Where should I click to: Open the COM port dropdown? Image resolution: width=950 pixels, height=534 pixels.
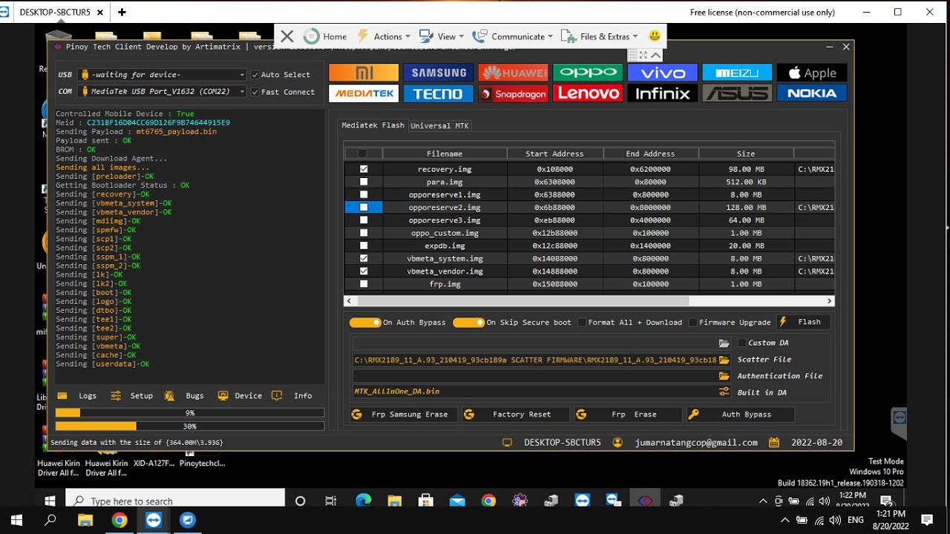tap(242, 92)
